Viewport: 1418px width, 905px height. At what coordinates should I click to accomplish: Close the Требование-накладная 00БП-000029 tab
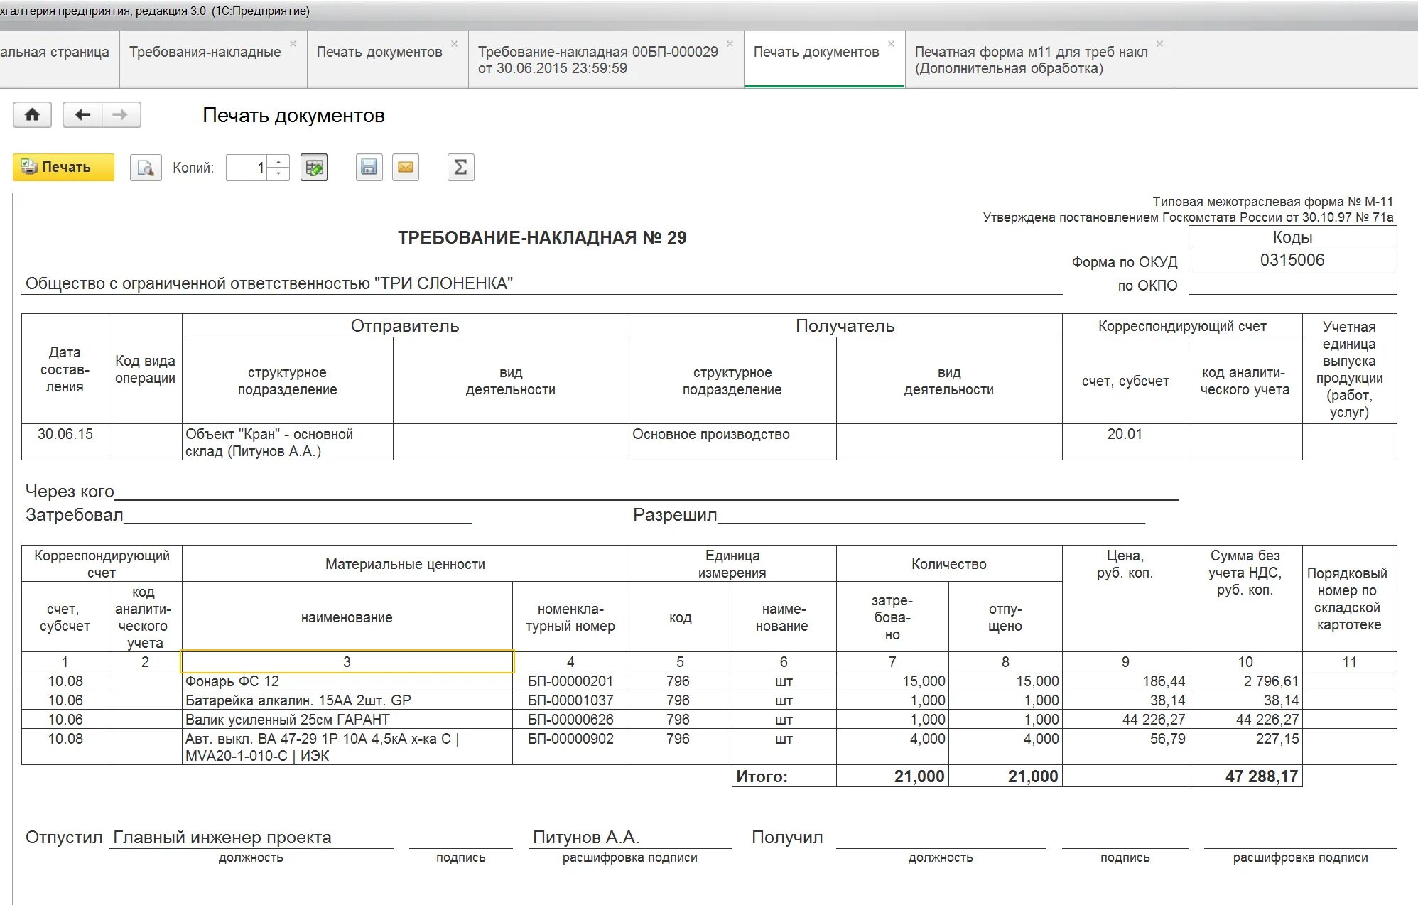[x=730, y=43]
